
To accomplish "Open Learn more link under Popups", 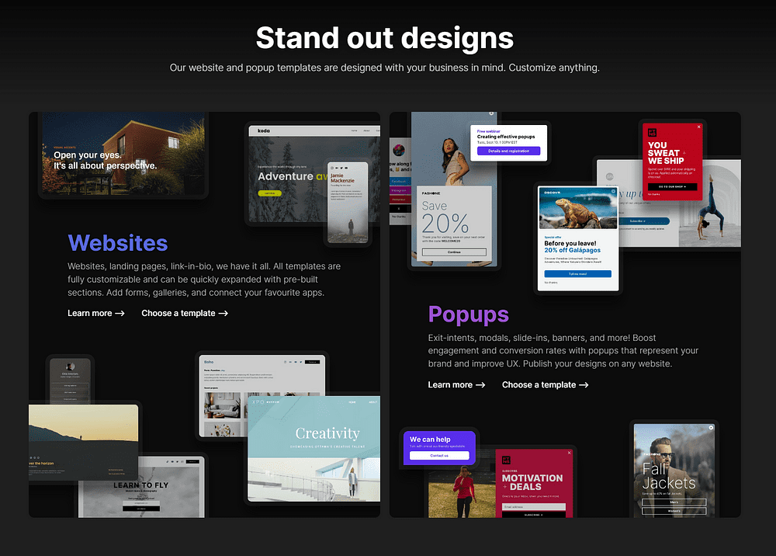I will point(456,384).
